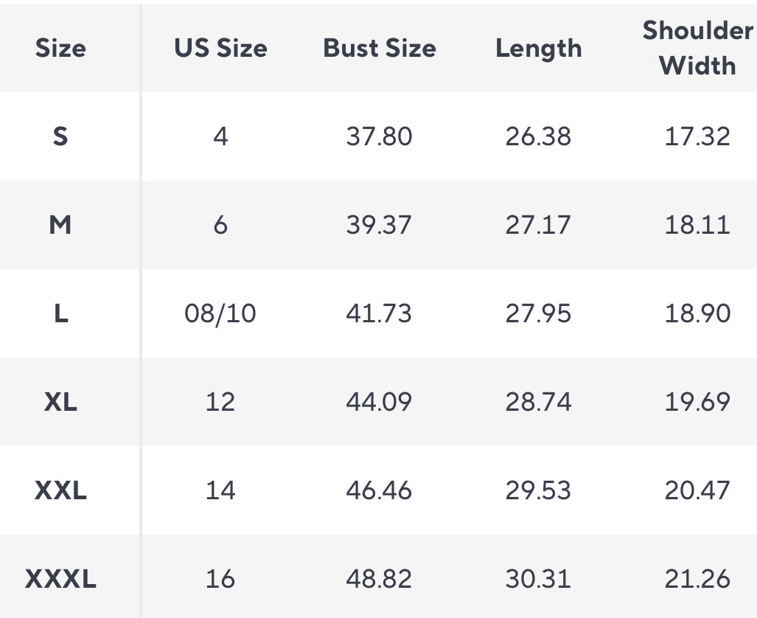Click the Length column header
The height and width of the screenshot is (618, 757).
[x=538, y=49]
